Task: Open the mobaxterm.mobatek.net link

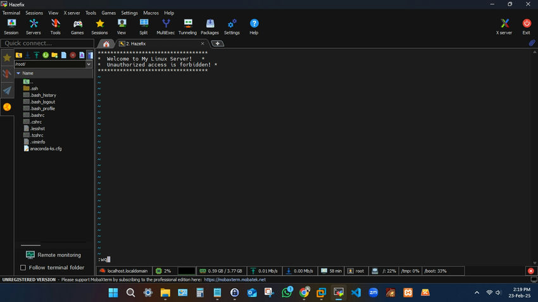Action: click(x=235, y=280)
